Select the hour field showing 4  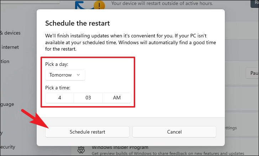pos(60,98)
